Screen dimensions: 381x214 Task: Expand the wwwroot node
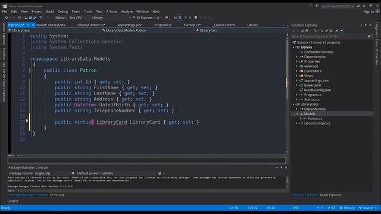pyautogui.click(x=296, y=66)
